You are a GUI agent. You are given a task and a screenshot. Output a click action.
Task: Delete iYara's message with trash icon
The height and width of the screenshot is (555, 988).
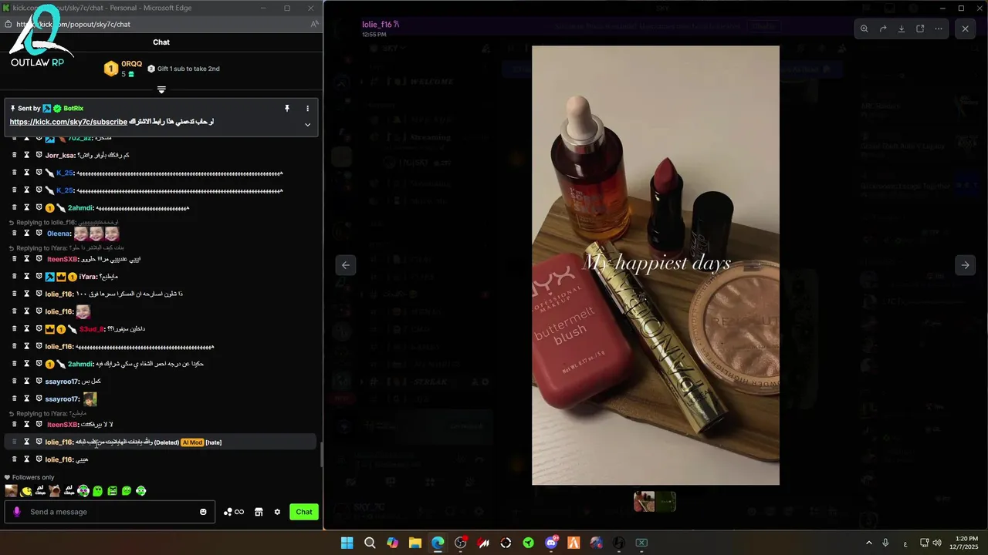[14, 276]
